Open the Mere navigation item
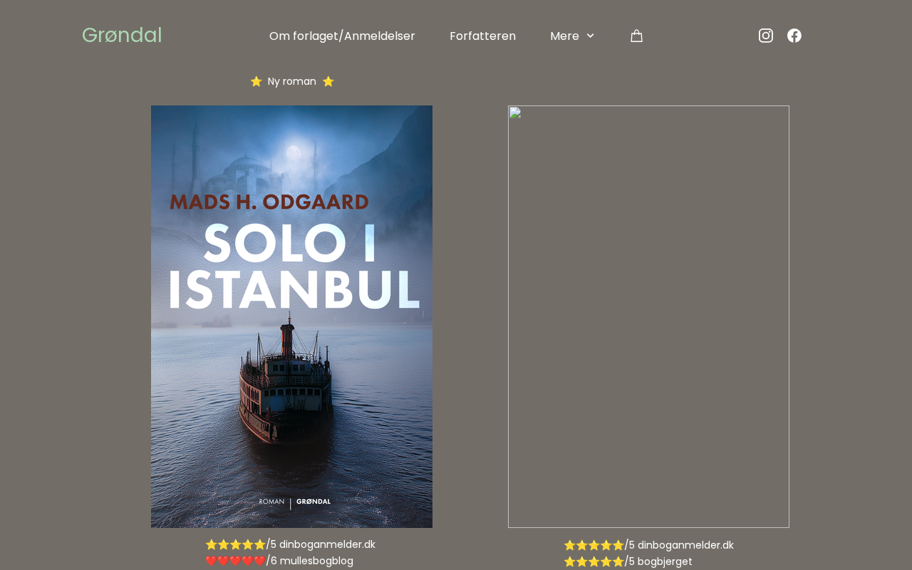This screenshot has width=912, height=570. coord(564,36)
